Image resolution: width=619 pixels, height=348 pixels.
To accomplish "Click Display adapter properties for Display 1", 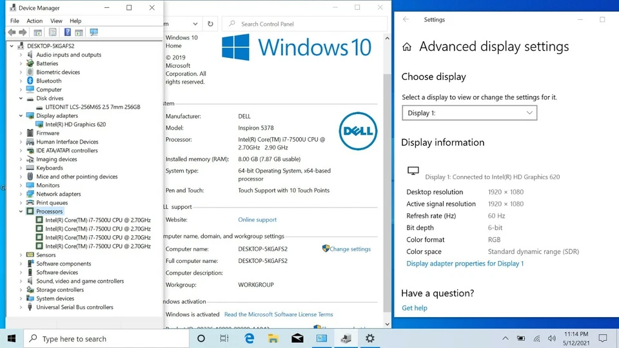I will click(x=465, y=264).
